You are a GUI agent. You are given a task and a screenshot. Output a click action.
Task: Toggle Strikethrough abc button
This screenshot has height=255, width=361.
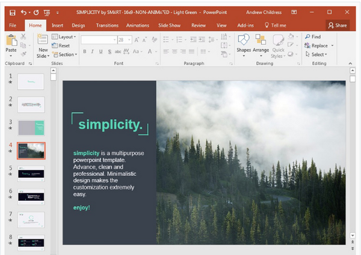pyautogui.click(x=118, y=51)
